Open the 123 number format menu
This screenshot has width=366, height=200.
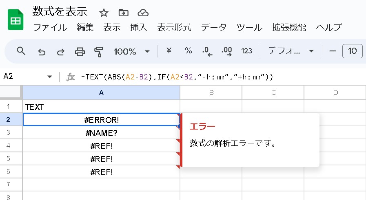click(x=246, y=51)
